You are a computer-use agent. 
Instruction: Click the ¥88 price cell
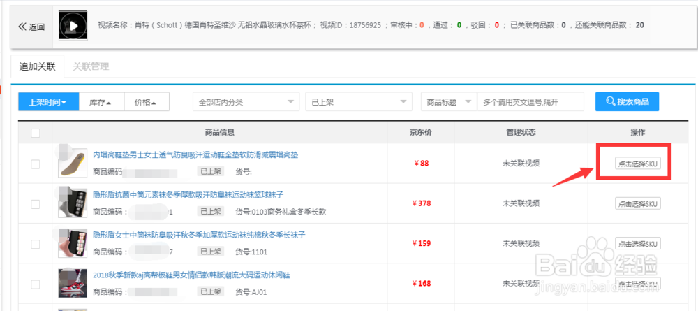point(421,164)
